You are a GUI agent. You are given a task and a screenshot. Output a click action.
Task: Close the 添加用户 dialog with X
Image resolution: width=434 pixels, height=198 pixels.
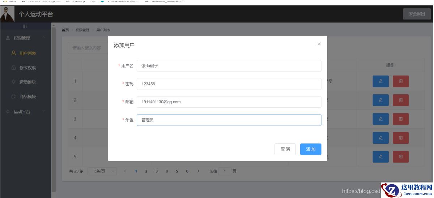click(x=319, y=44)
